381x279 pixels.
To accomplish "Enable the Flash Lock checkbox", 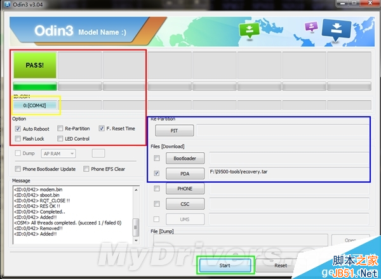I will click(18, 138).
